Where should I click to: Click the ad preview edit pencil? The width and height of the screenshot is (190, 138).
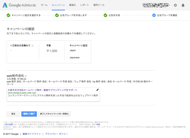click(98, 90)
